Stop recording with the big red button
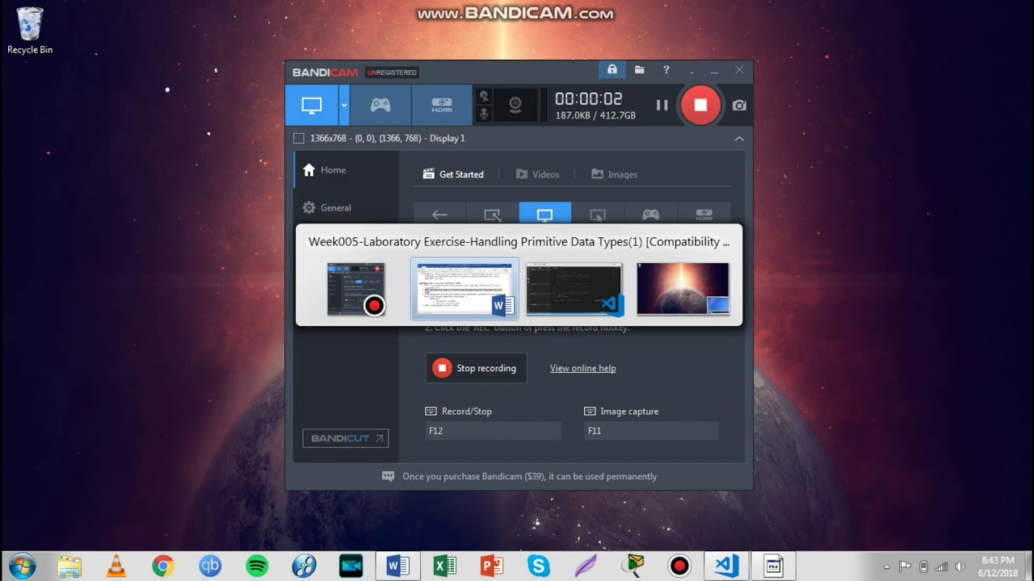1034x581 pixels. (700, 105)
